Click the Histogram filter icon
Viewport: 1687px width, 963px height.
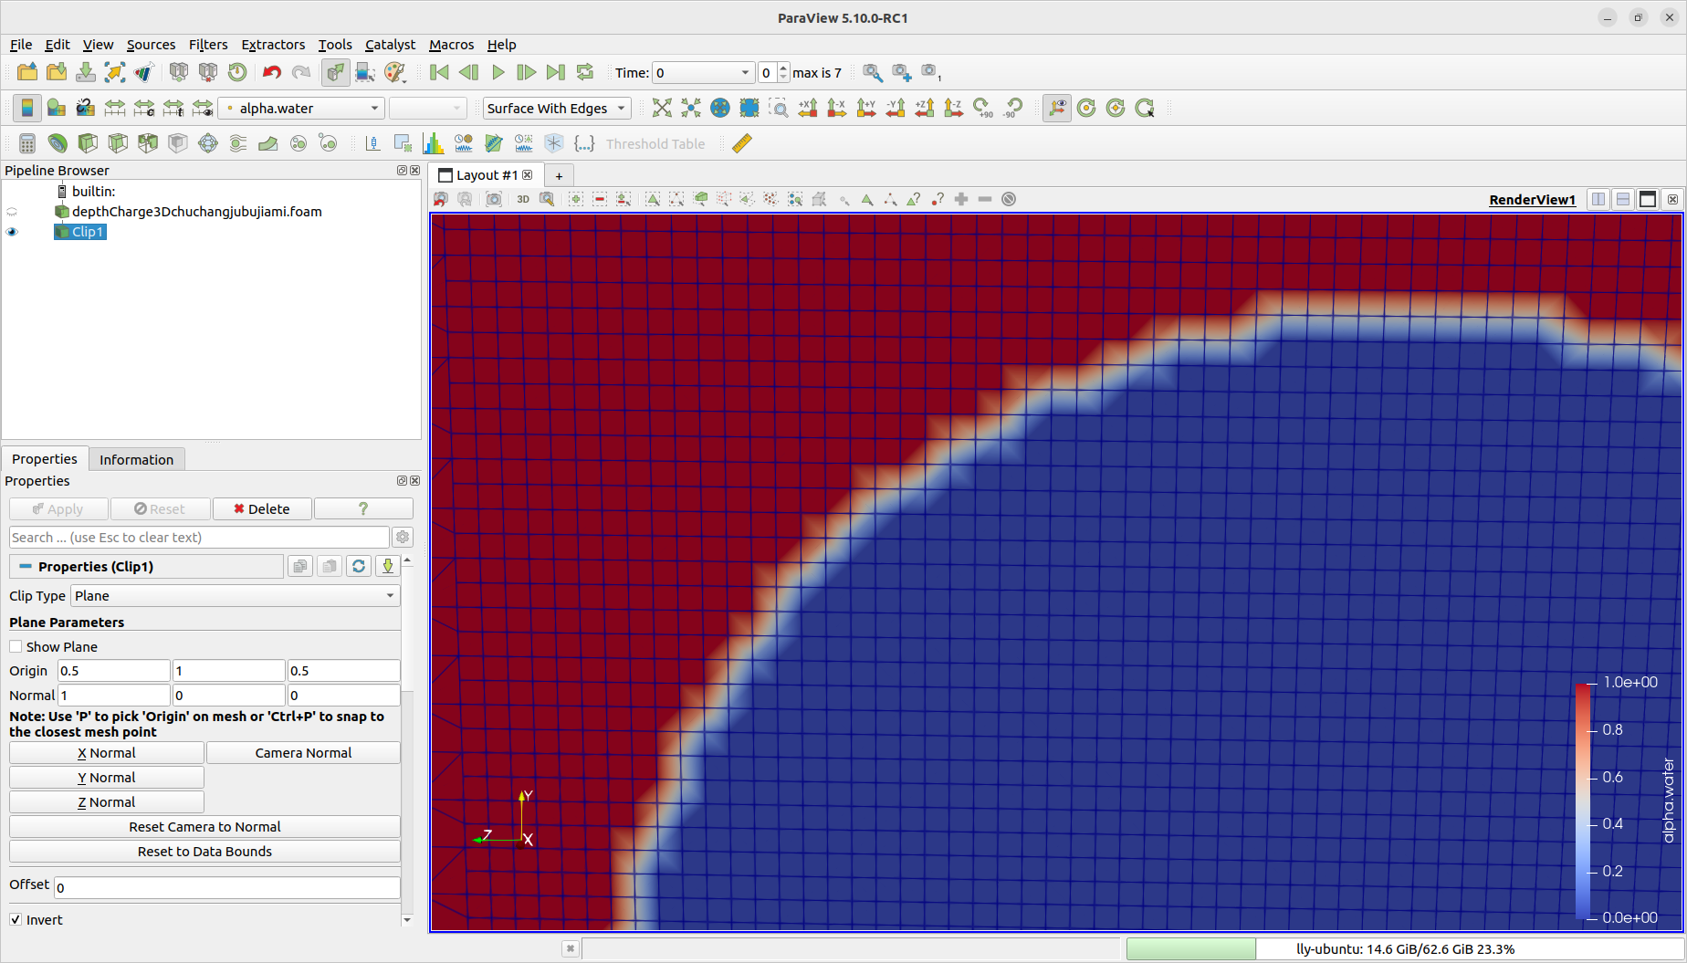click(x=434, y=143)
